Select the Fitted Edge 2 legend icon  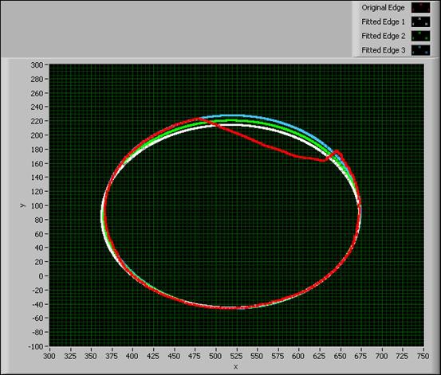pyautogui.click(x=421, y=36)
